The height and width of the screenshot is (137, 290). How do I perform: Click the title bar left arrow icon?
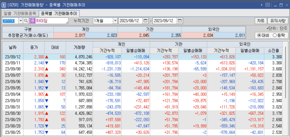262,5
